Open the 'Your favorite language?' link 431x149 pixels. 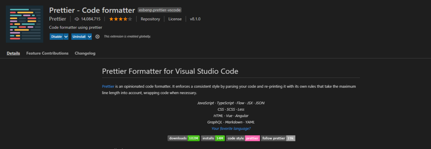pos(231,129)
